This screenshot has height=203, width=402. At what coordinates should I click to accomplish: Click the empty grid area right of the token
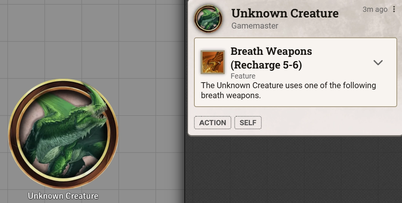pos(151,134)
